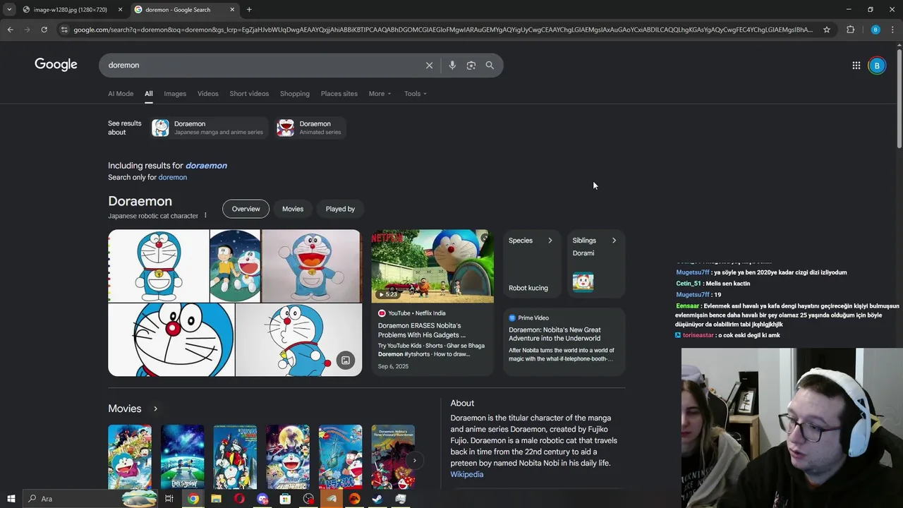Open three-dot options beside Japanese robotic cat character

click(205, 216)
